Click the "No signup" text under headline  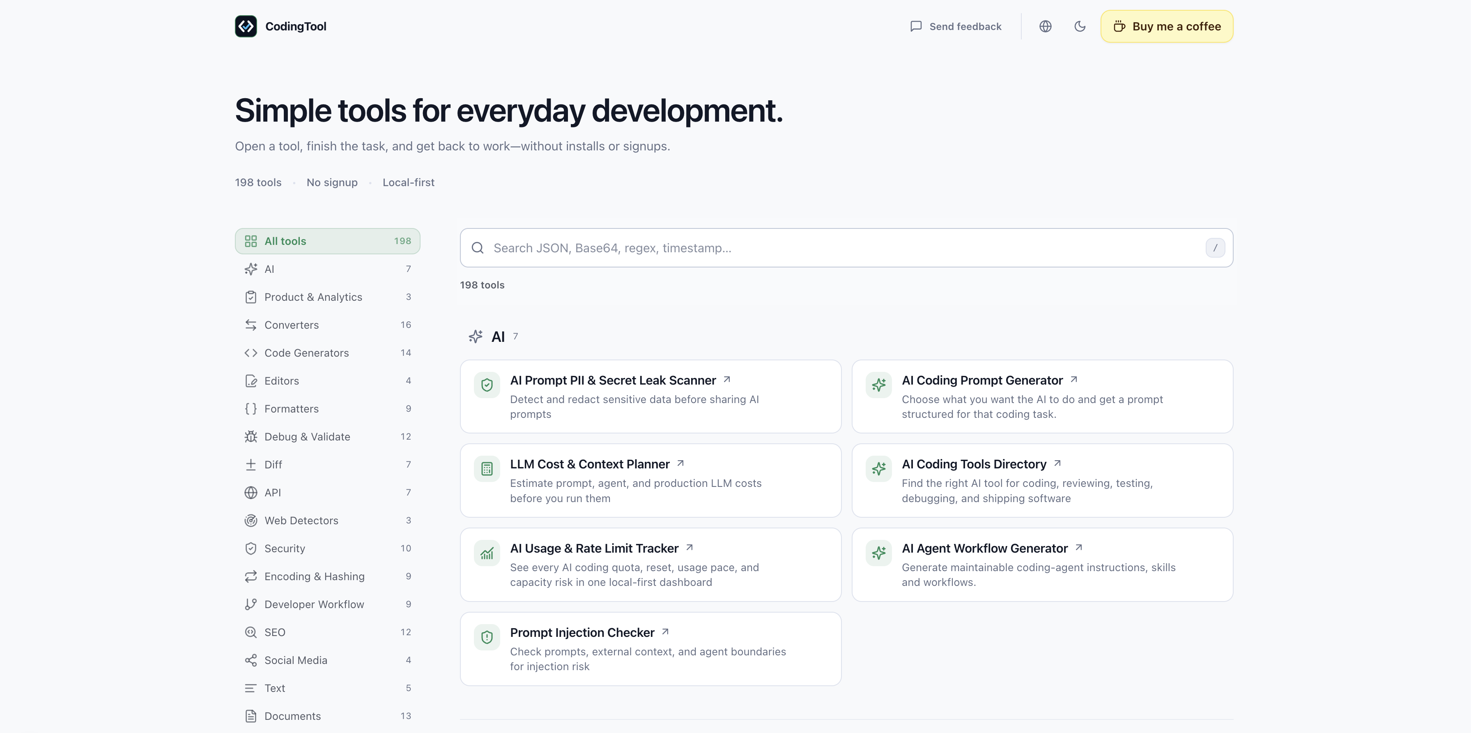click(x=332, y=183)
